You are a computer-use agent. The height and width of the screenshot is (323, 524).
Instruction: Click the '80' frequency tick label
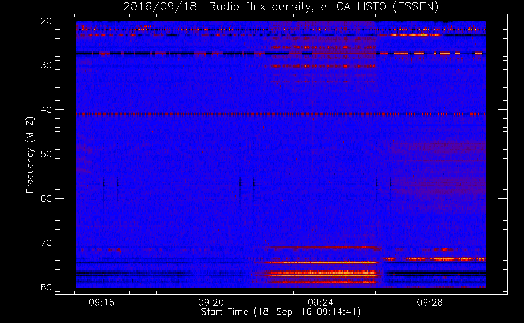click(x=47, y=287)
